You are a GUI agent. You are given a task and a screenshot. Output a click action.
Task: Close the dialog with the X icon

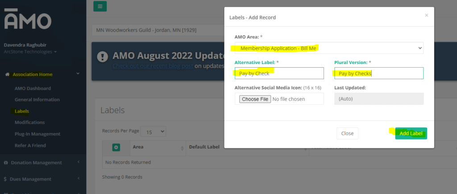pos(426,15)
